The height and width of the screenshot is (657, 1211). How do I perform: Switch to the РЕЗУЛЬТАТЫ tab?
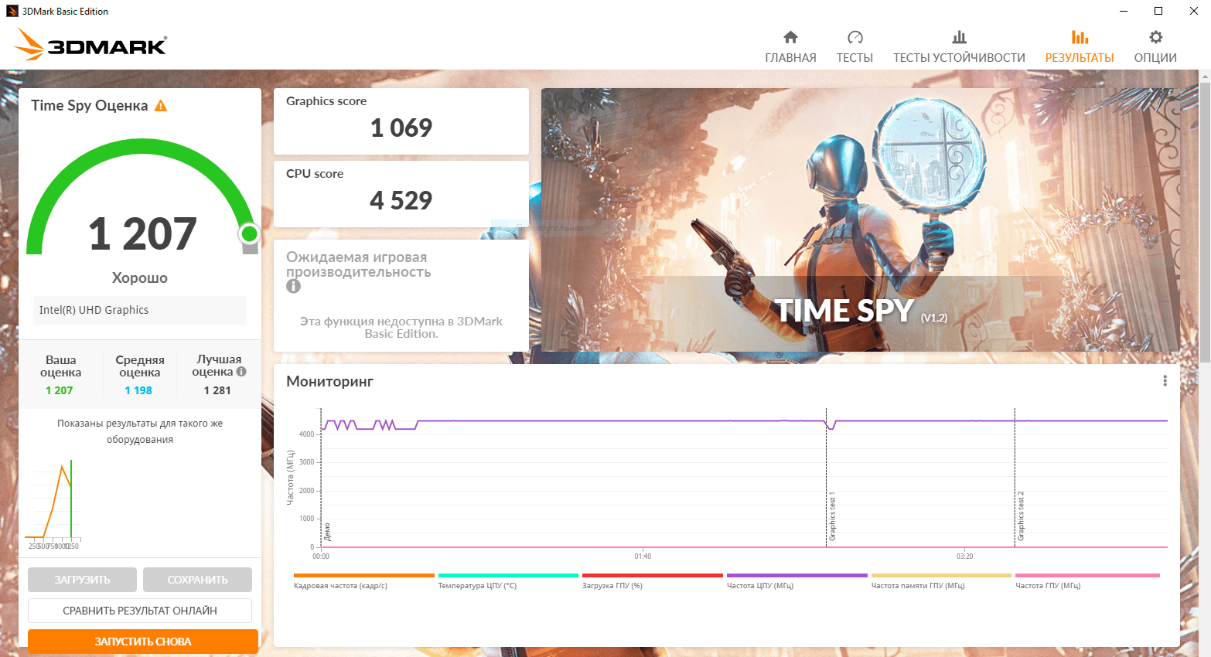click(x=1080, y=58)
